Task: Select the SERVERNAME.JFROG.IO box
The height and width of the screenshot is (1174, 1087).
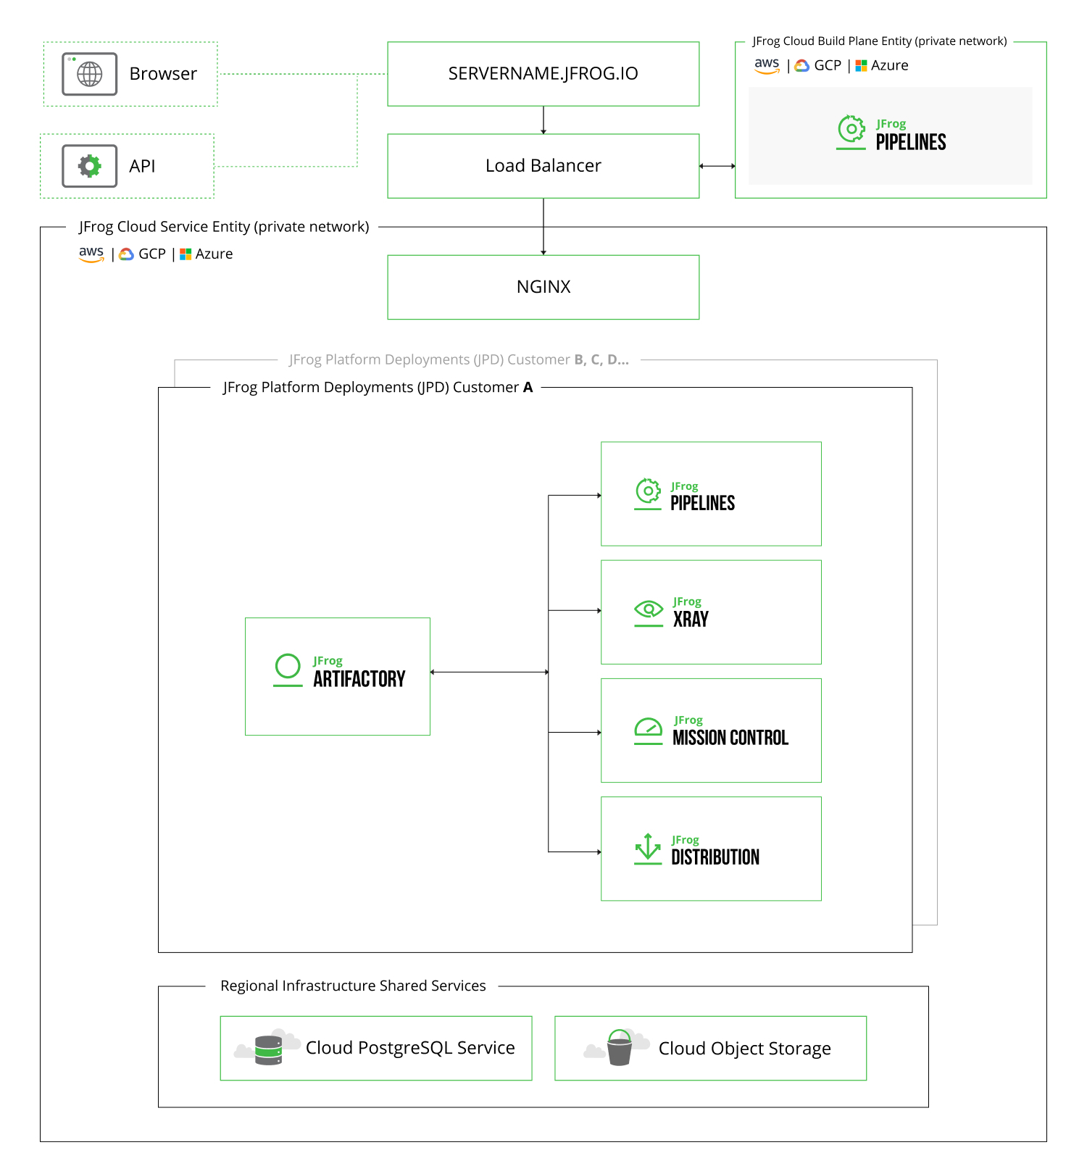Action: pyautogui.click(x=543, y=74)
